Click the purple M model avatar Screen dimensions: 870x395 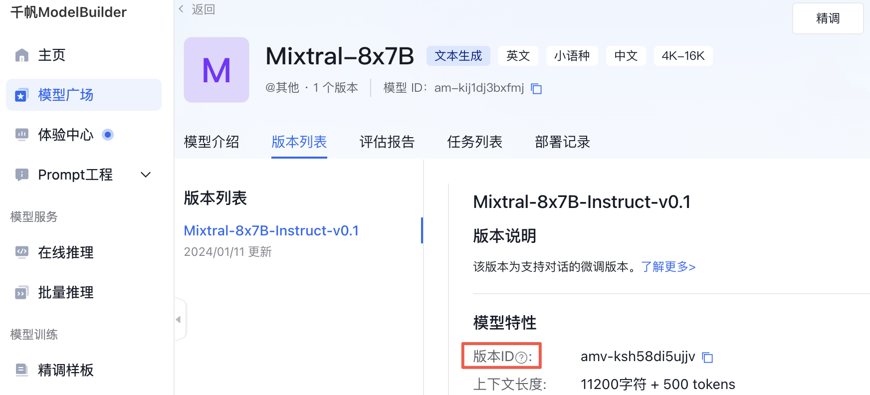217,70
